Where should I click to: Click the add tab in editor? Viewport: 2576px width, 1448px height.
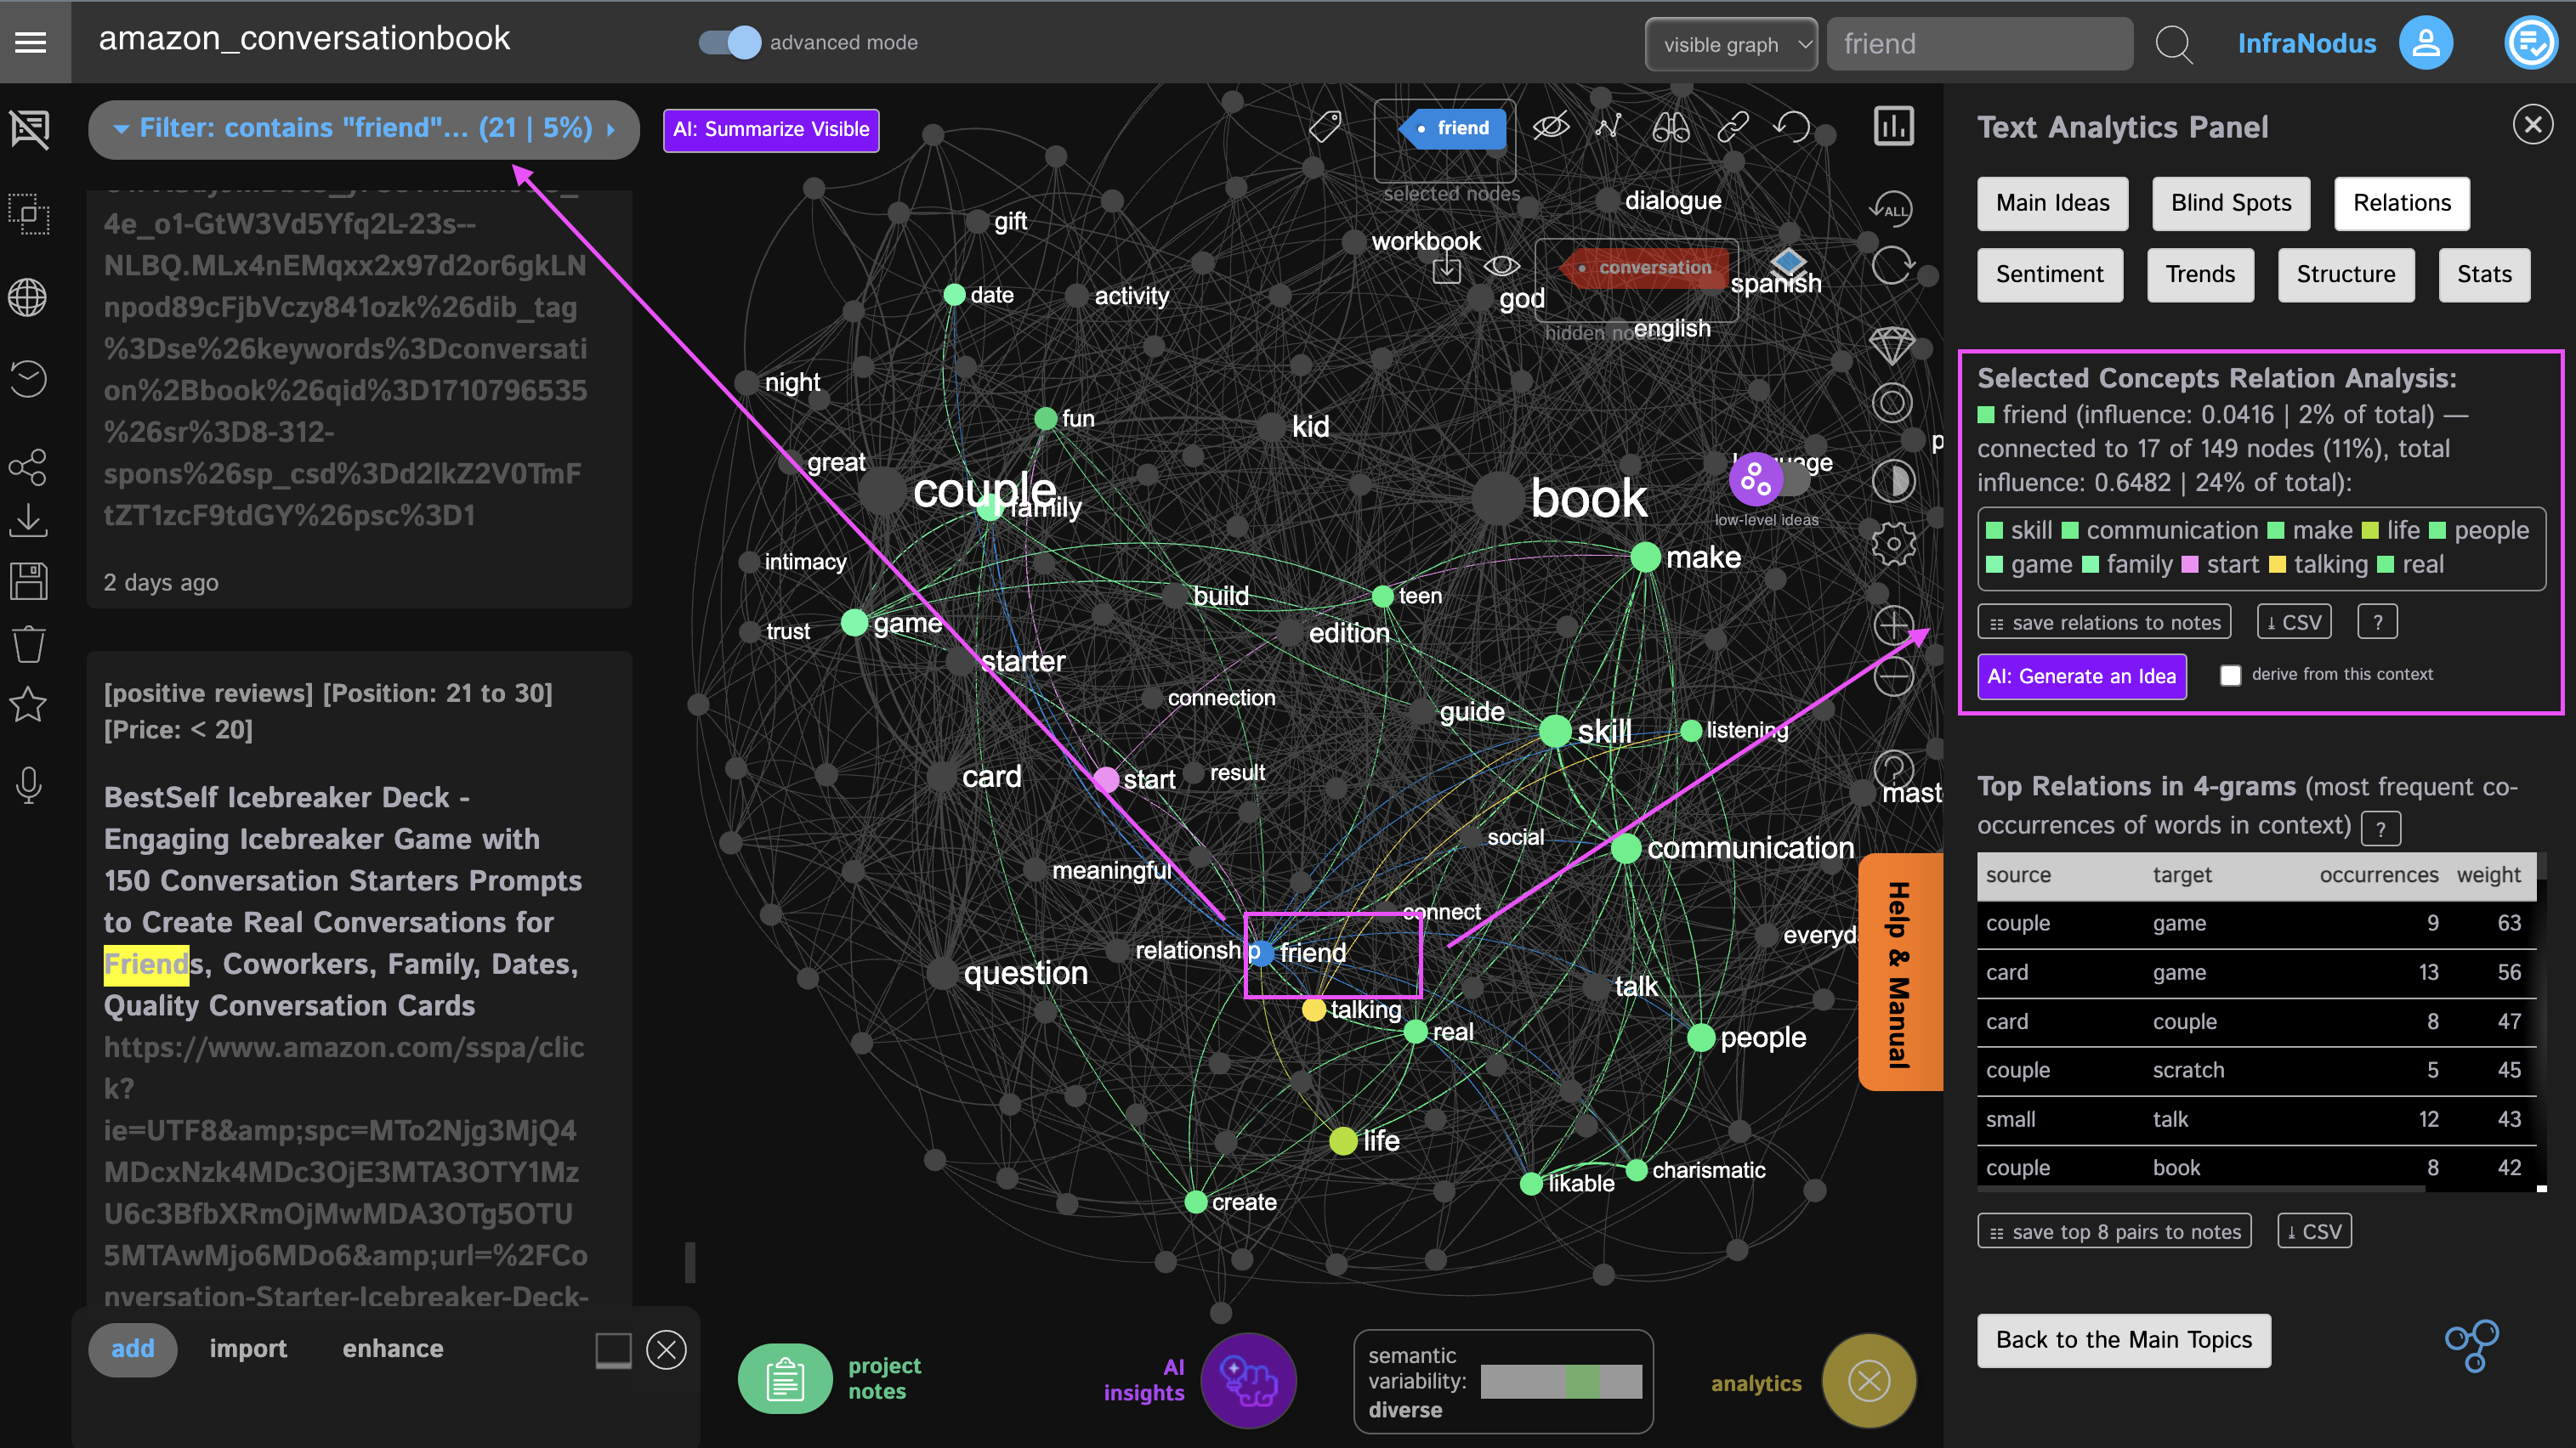pyautogui.click(x=132, y=1349)
